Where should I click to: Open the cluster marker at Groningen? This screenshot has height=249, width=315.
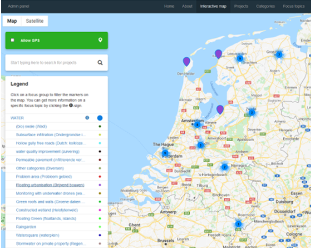pos(279,54)
